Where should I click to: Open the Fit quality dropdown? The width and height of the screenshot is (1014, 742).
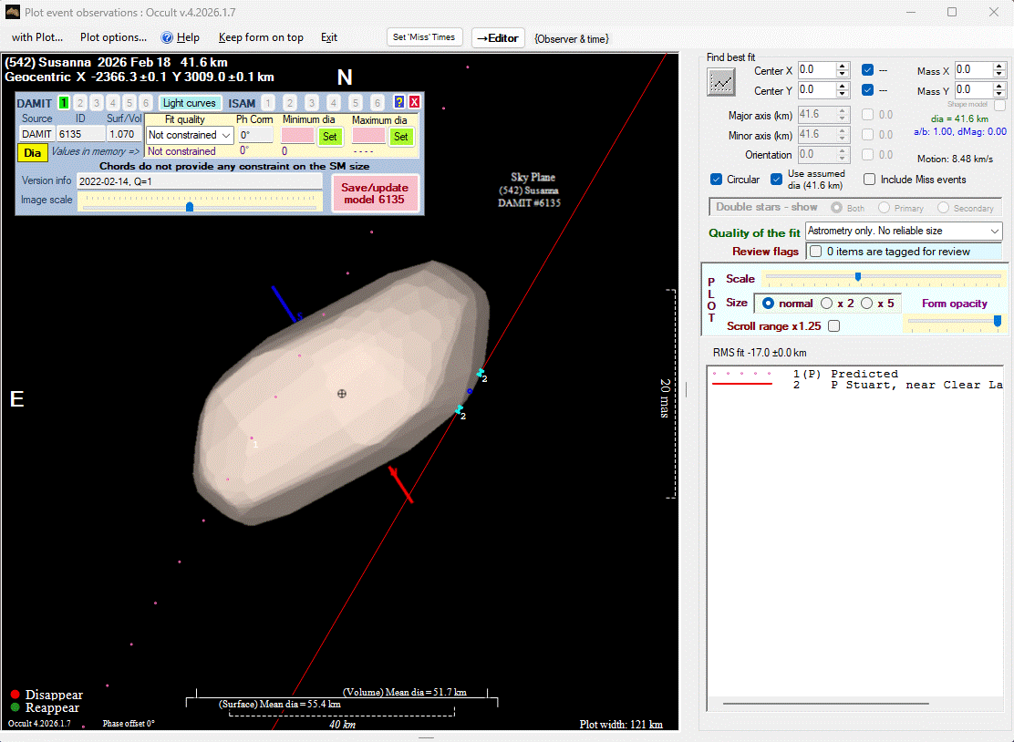(190, 136)
